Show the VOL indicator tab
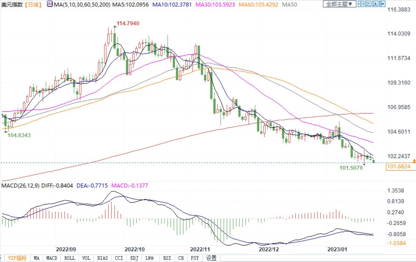Image resolution: width=416 pixels, height=262 pixels. click(x=86, y=258)
